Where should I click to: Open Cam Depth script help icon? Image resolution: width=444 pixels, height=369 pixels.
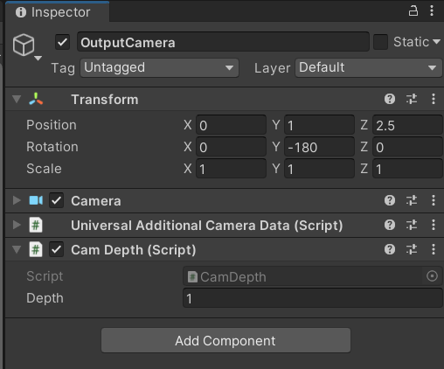(x=390, y=249)
